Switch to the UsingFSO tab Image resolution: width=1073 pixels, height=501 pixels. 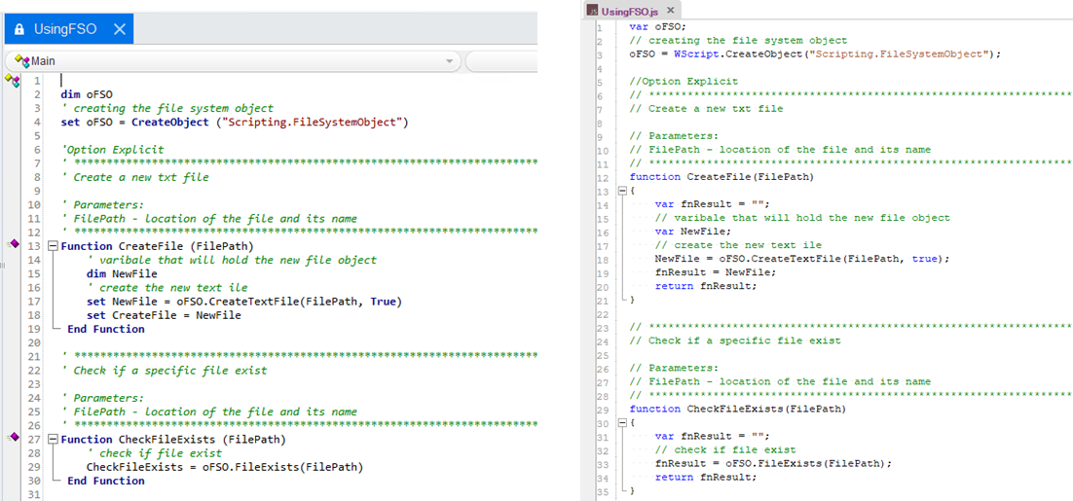point(65,29)
